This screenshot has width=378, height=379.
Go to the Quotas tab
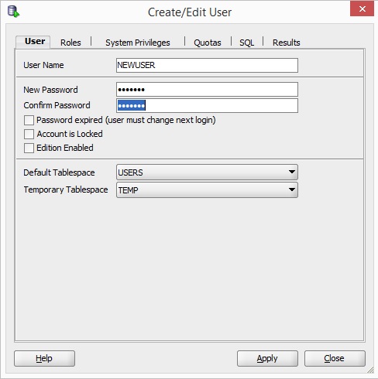click(x=208, y=43)
